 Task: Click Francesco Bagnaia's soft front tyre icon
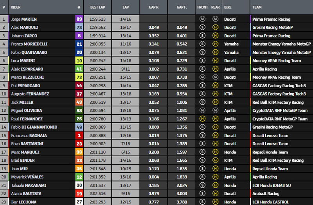[202, 136]
